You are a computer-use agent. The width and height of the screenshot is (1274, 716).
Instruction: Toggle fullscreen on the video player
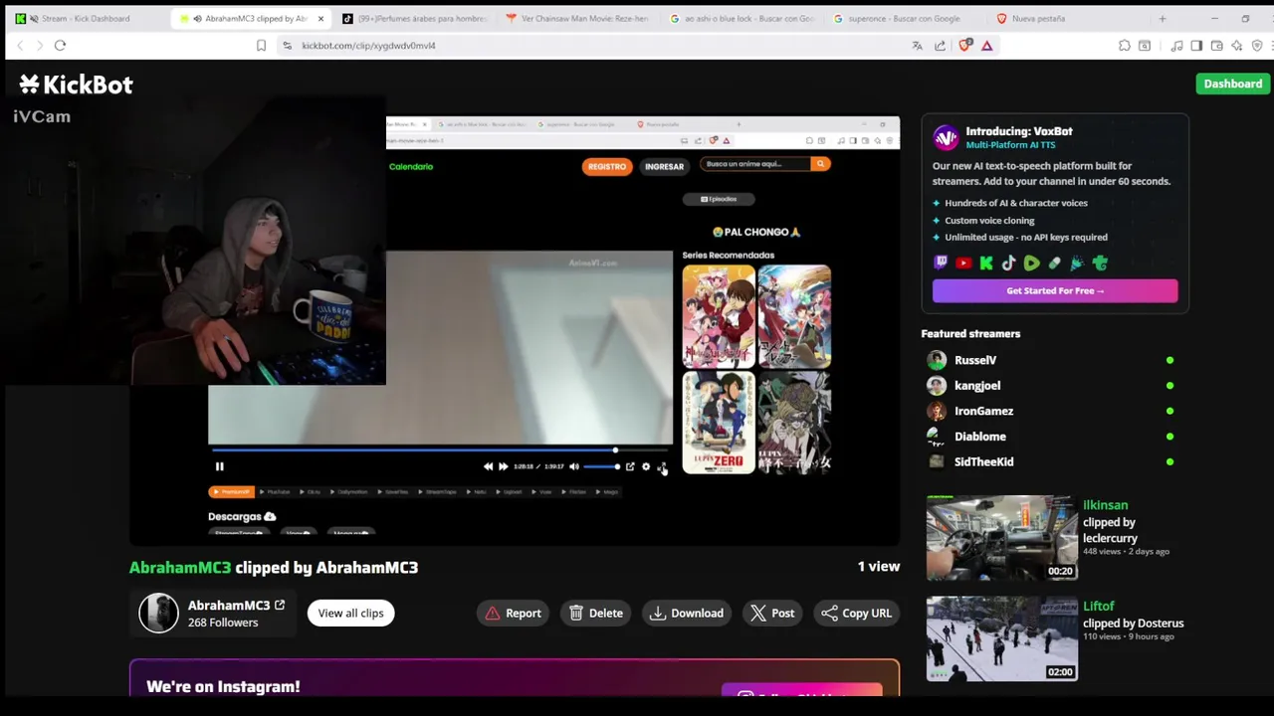(x=662, y=466)
